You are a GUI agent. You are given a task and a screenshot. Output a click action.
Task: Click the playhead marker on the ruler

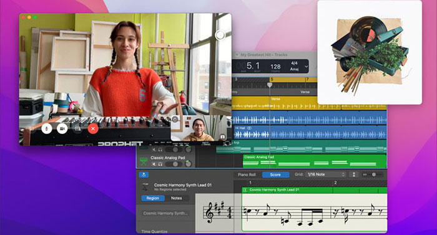pyautogui.click(x=270, y=85)
